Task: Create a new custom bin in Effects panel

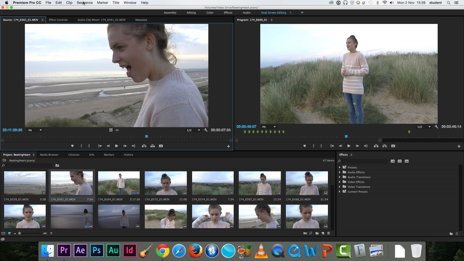Action: 451,234
